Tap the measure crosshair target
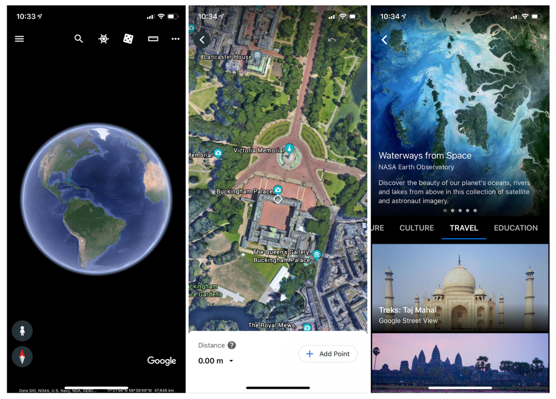 [x=278, y=199]
